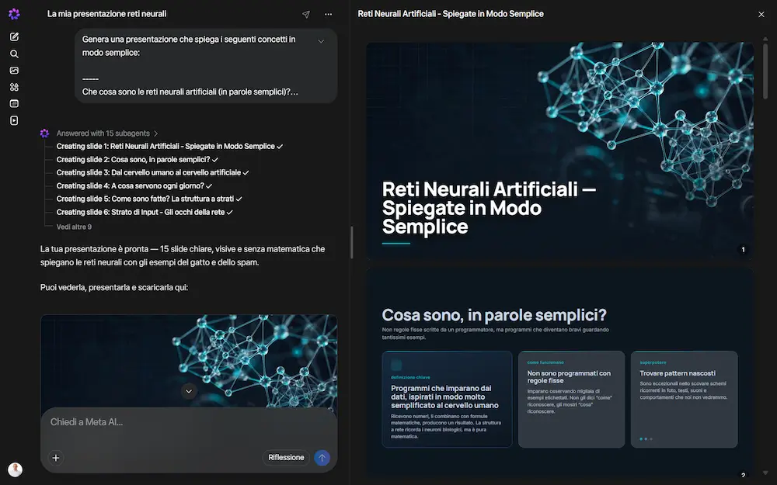
Task: Share conversation with paper plane icon
Action: (306, 14)
